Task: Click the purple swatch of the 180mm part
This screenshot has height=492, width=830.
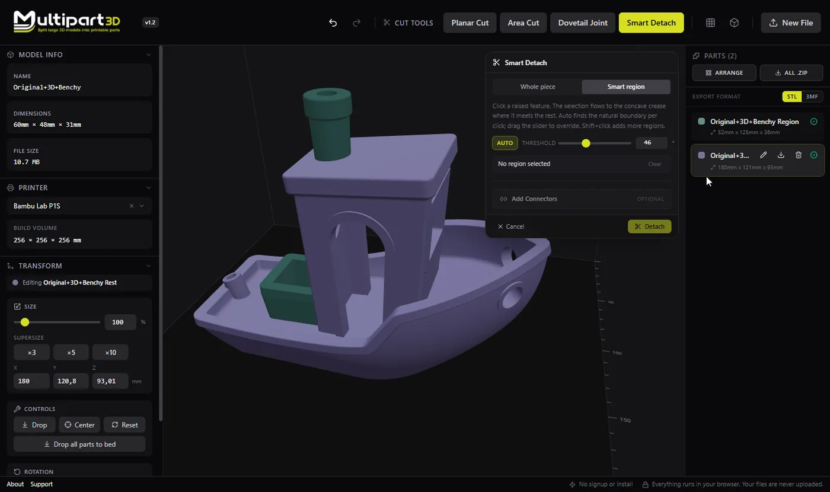Action: tap(701, 155)
